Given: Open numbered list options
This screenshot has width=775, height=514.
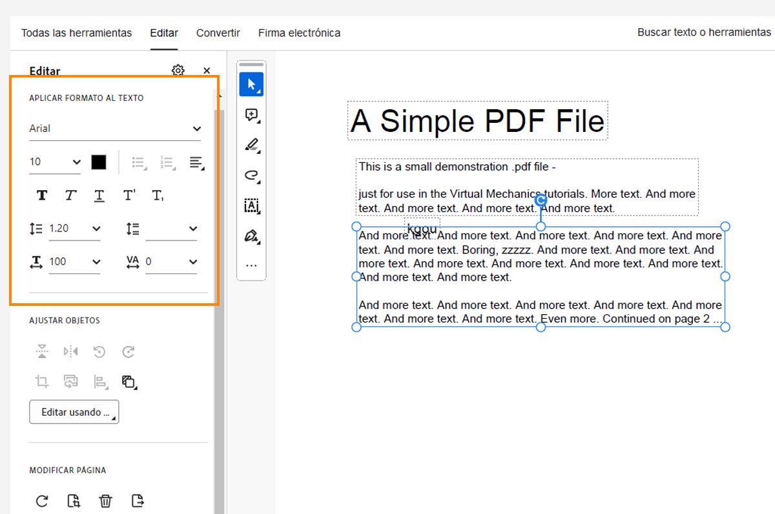Looking at the screenshot, I should tap(167, 162).
